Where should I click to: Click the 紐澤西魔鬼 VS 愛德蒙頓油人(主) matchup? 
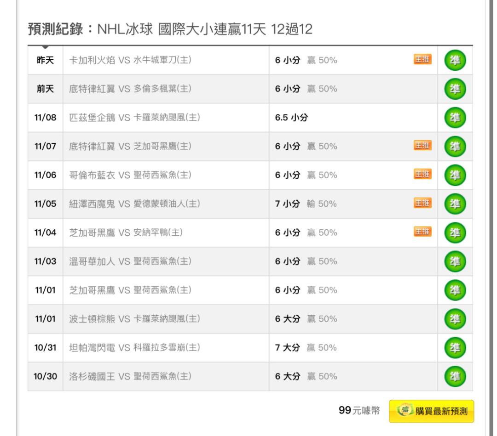135,204
